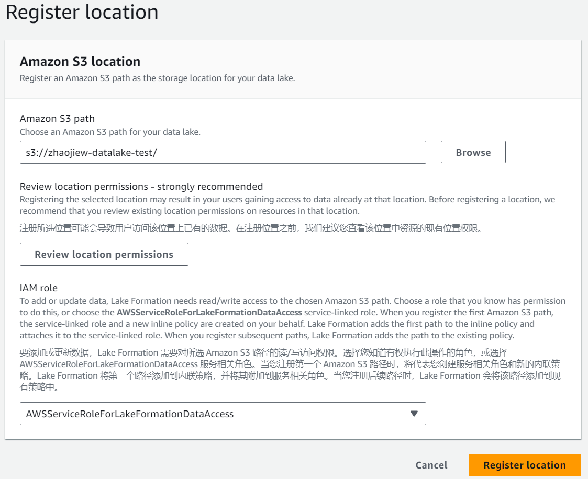
Task: Click the 'Choose an Amazon S3 path' hint
Action: [x=110, y=132]
